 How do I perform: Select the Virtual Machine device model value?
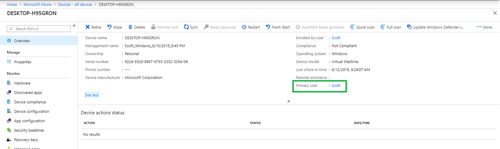[345, 62]
